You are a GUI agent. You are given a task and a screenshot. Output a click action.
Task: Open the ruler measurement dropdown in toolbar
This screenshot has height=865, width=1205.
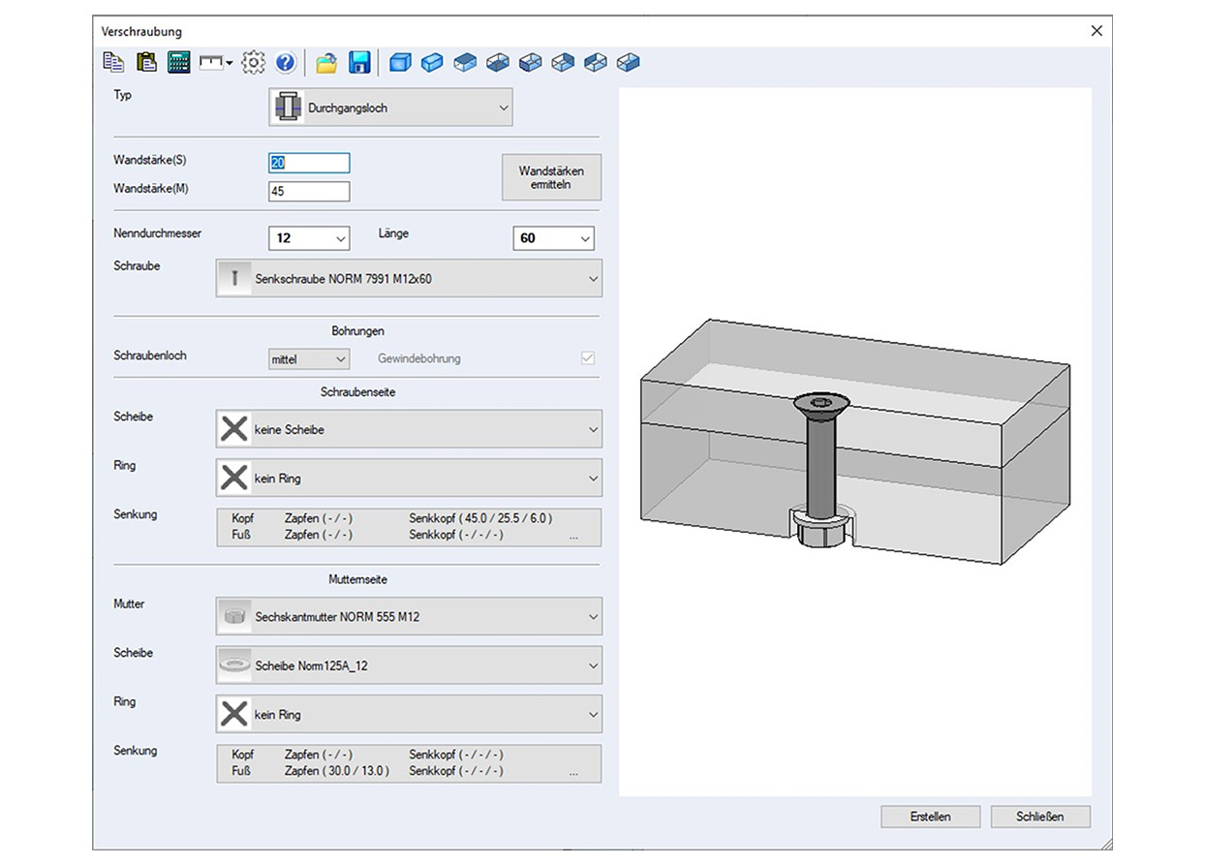tap(216, 63)
